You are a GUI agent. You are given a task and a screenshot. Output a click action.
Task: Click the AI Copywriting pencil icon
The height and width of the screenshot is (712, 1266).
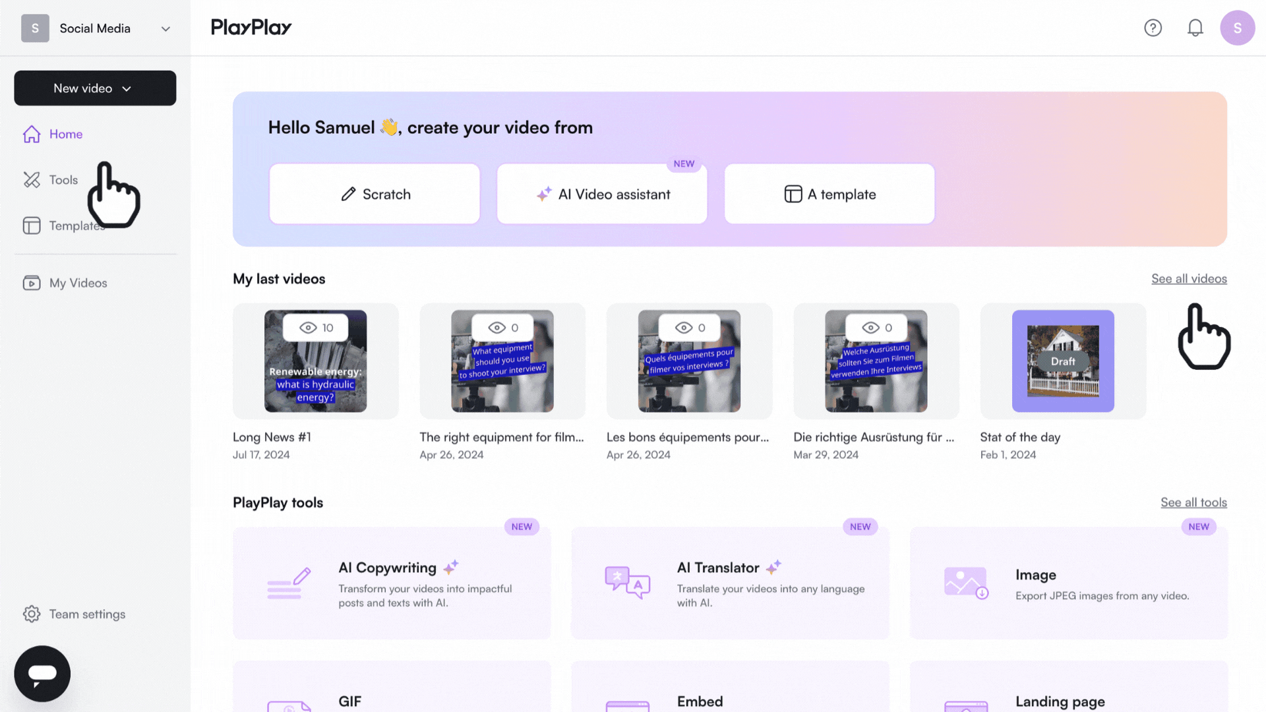point(289,583)
